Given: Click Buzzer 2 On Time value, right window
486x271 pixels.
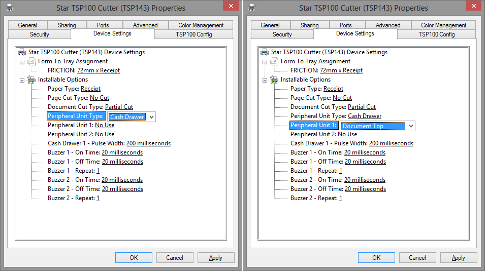Looking at the screenshot, I should (x=365, y=180).
